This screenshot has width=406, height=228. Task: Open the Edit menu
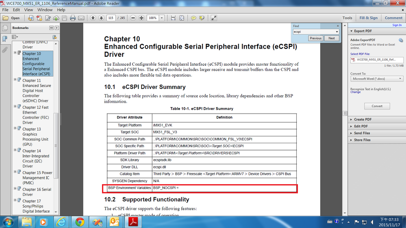(16, 10)
